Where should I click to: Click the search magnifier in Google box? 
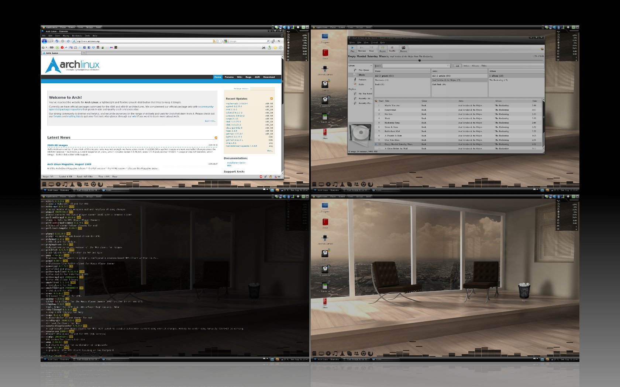point(268,41)
